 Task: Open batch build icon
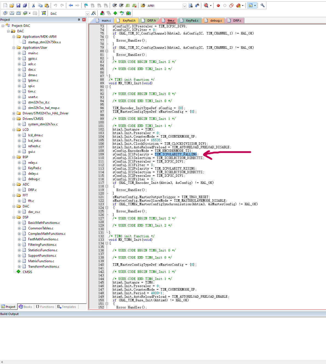pos(25,13)
